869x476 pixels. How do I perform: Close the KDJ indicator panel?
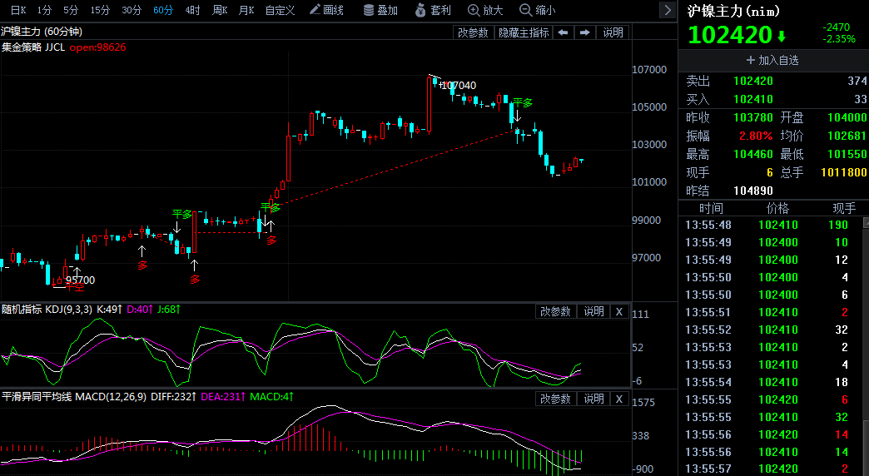619,312
